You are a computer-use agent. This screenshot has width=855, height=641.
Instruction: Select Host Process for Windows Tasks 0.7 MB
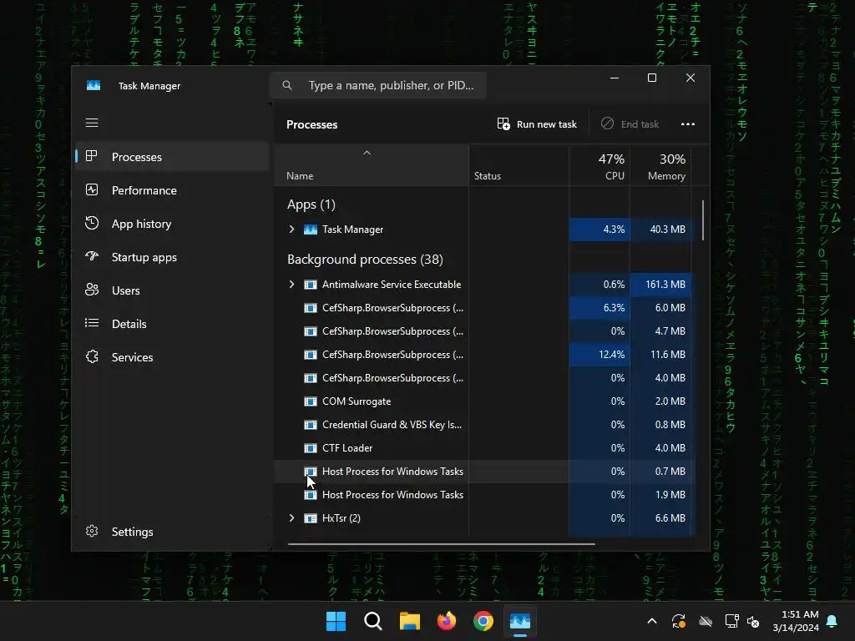483,472
